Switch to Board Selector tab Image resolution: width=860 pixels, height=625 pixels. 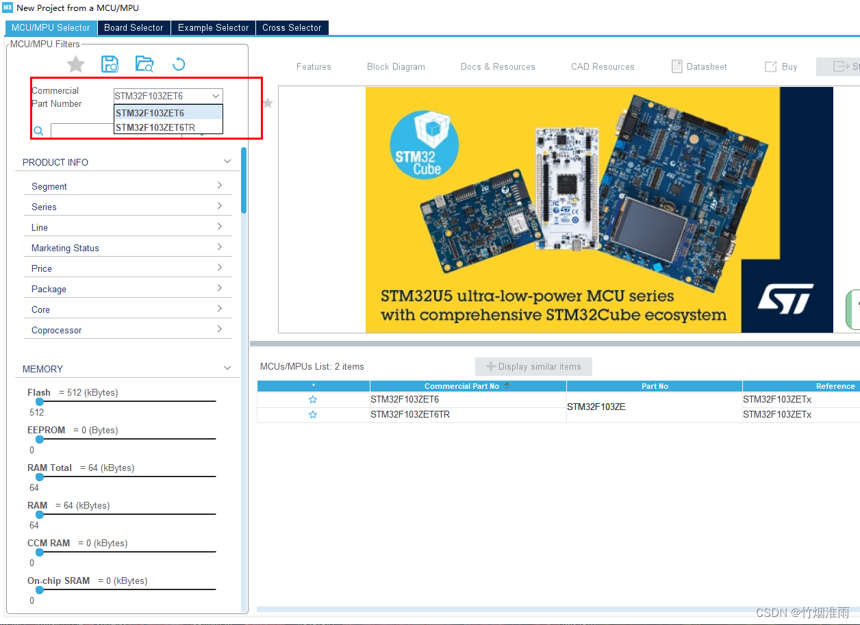[x=134, y=27]
